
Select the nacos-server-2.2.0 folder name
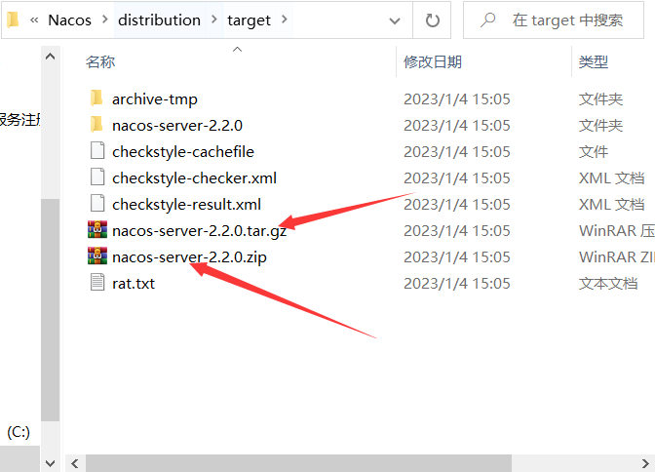click(177, 126)
